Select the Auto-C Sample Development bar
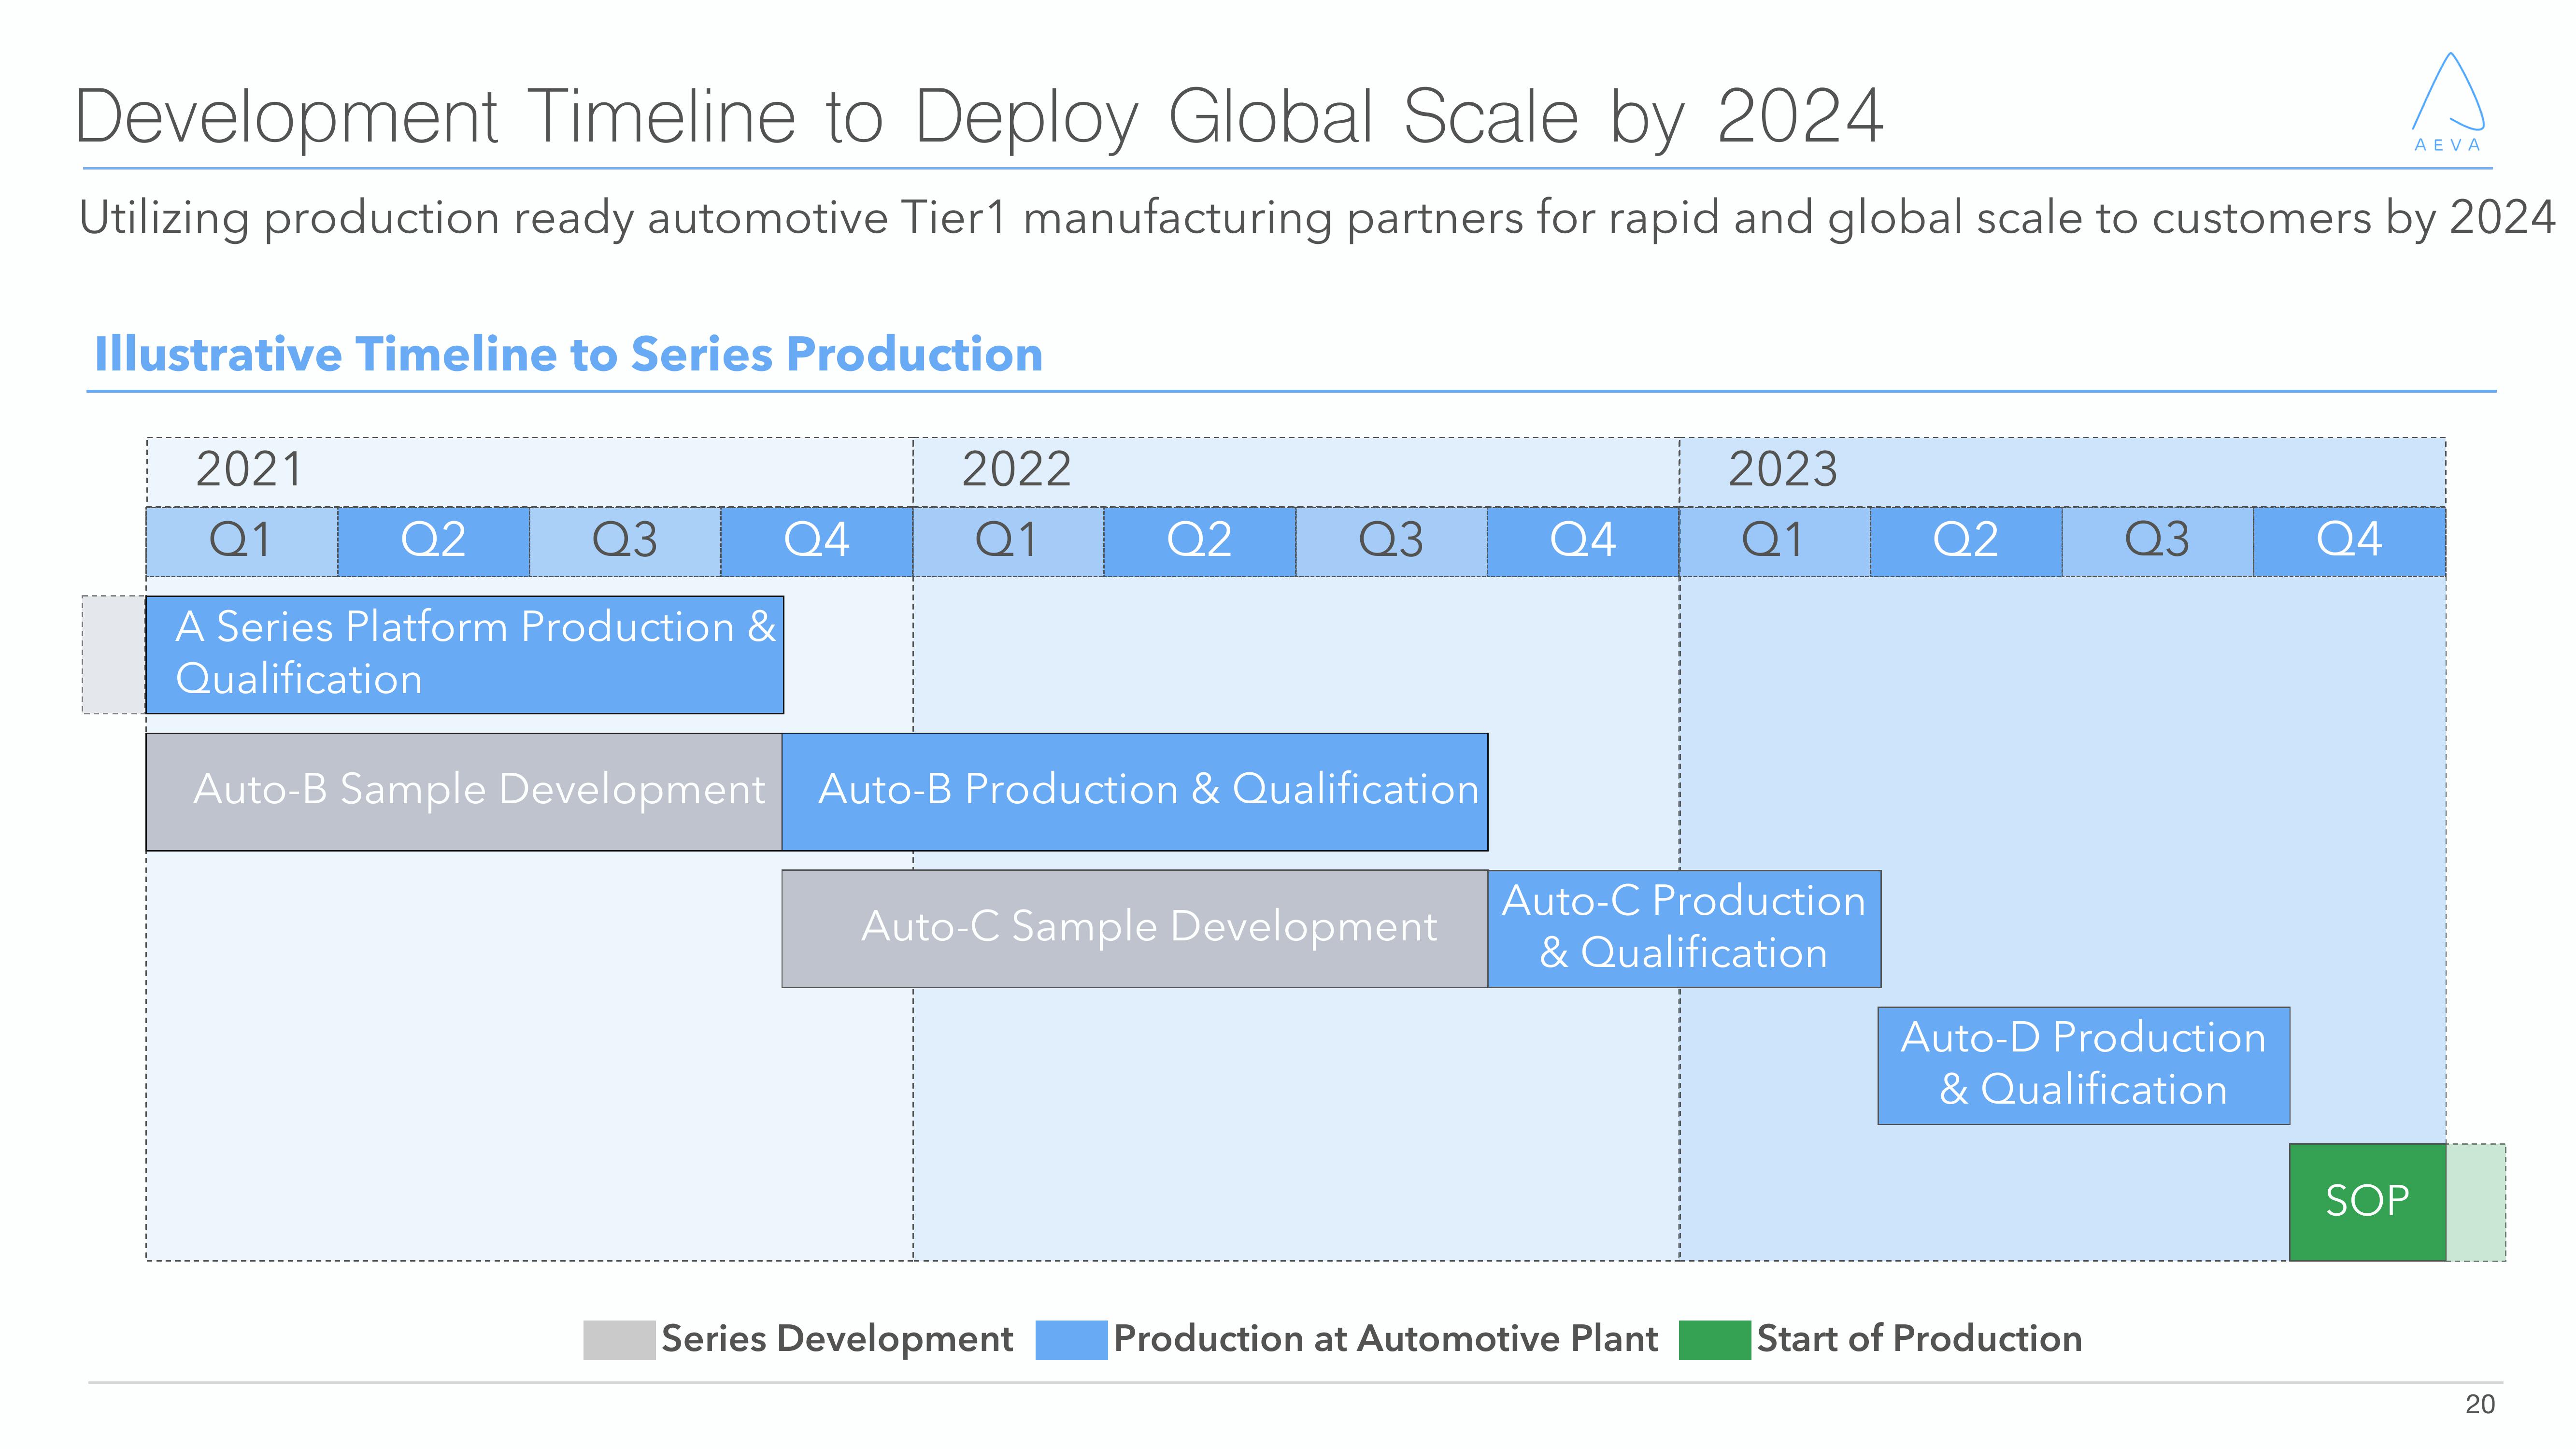2576x1449 pixels. click(1135, 929)
